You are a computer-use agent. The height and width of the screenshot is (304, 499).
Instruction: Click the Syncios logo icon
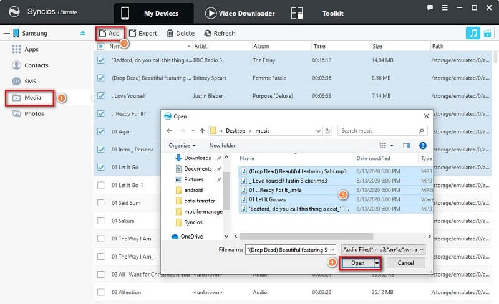pos(14,12)
